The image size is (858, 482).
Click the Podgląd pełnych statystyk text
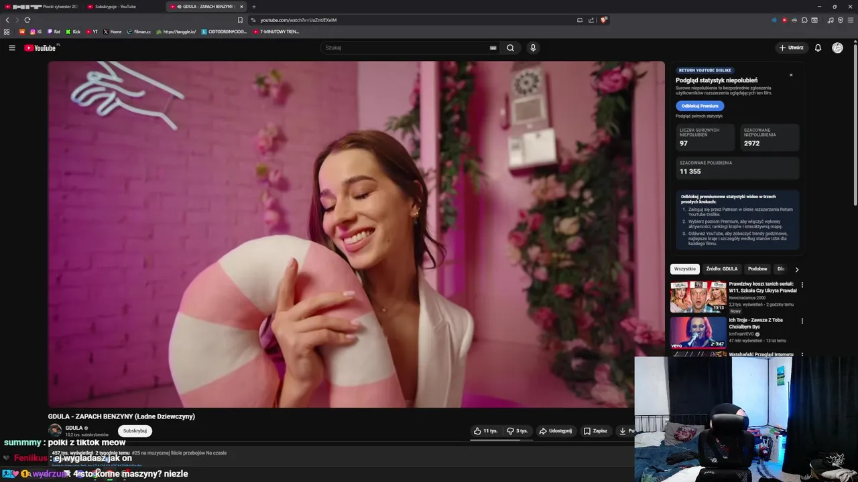click(699, 116)
